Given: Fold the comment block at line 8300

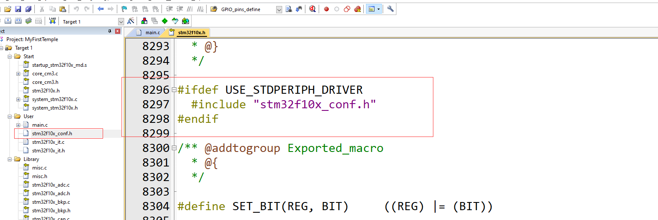Looking at the screenshot, I should pyautogui.click(x=174, y=148).
